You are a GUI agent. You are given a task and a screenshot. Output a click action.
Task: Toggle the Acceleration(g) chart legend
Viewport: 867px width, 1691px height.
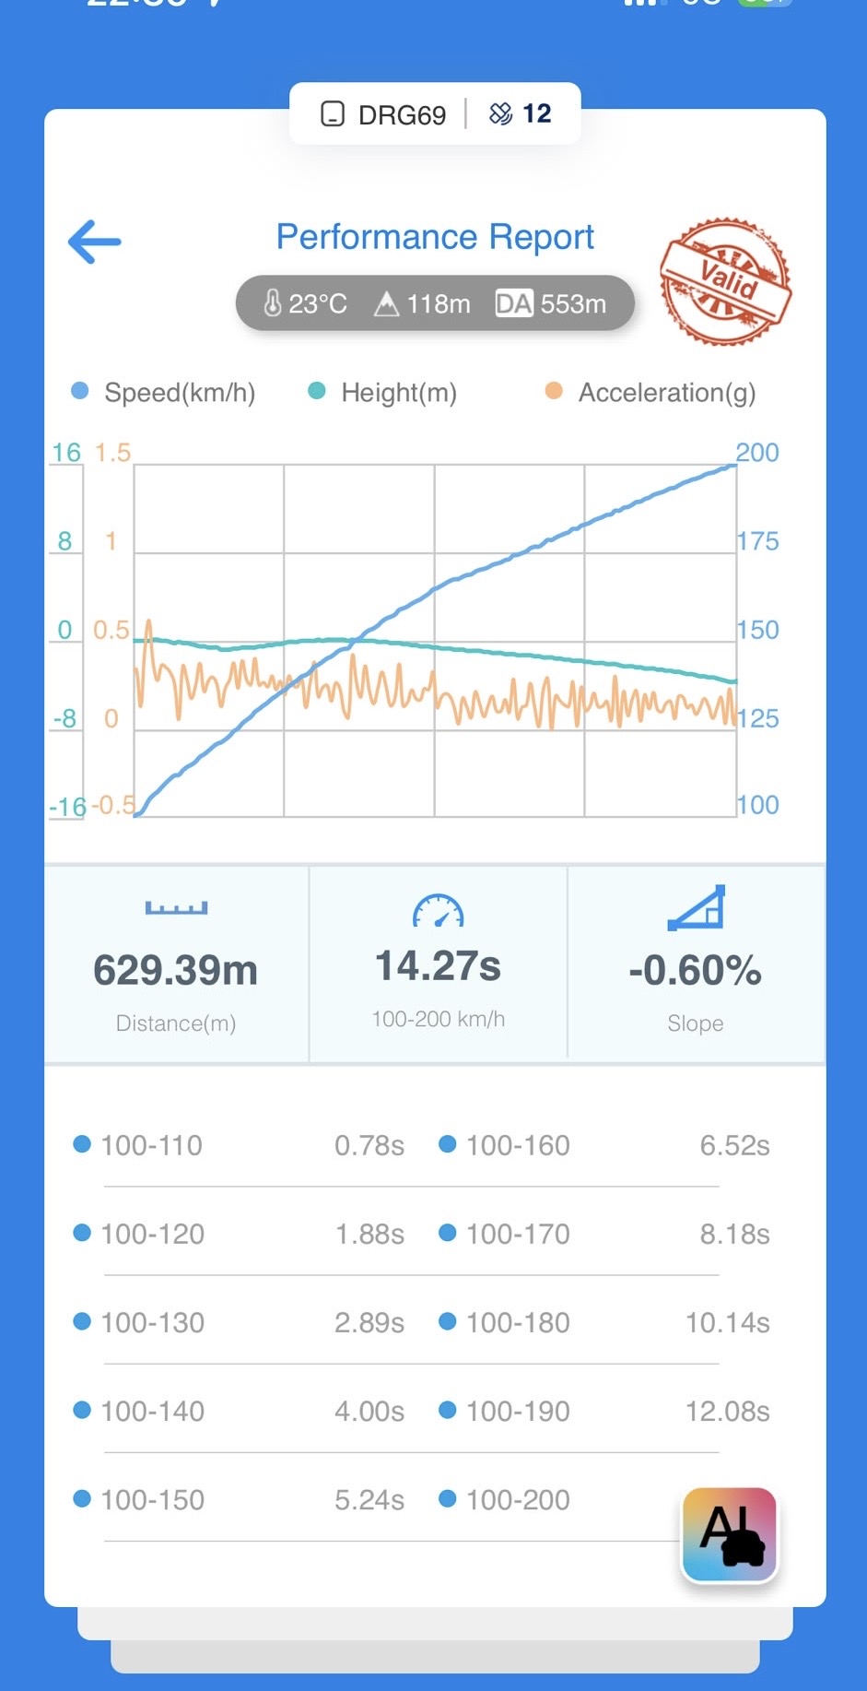[650, 392]
